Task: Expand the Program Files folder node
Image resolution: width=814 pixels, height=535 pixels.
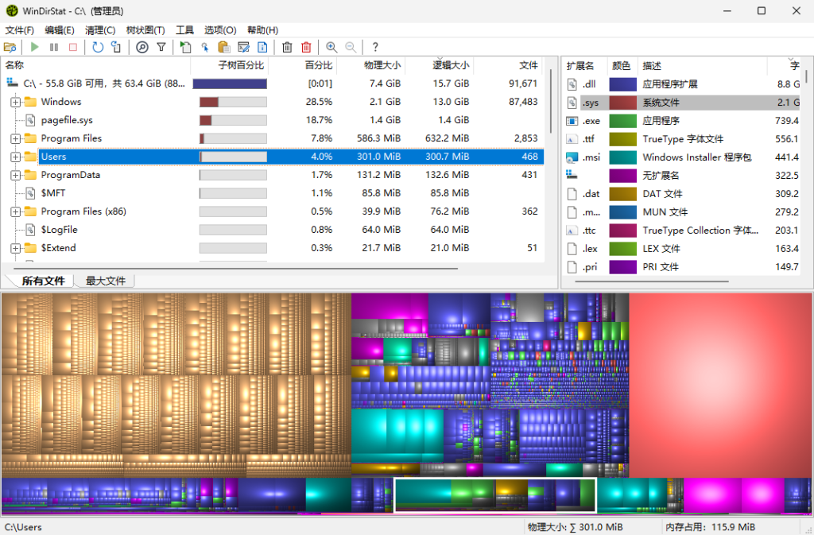Action: 15,138
